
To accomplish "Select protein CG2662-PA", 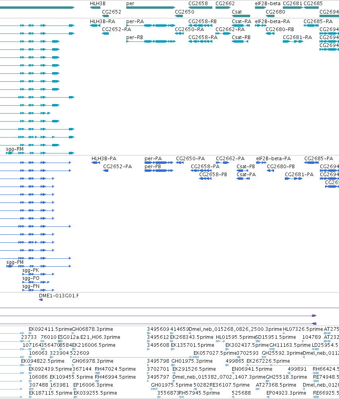I will pos(230,159).
